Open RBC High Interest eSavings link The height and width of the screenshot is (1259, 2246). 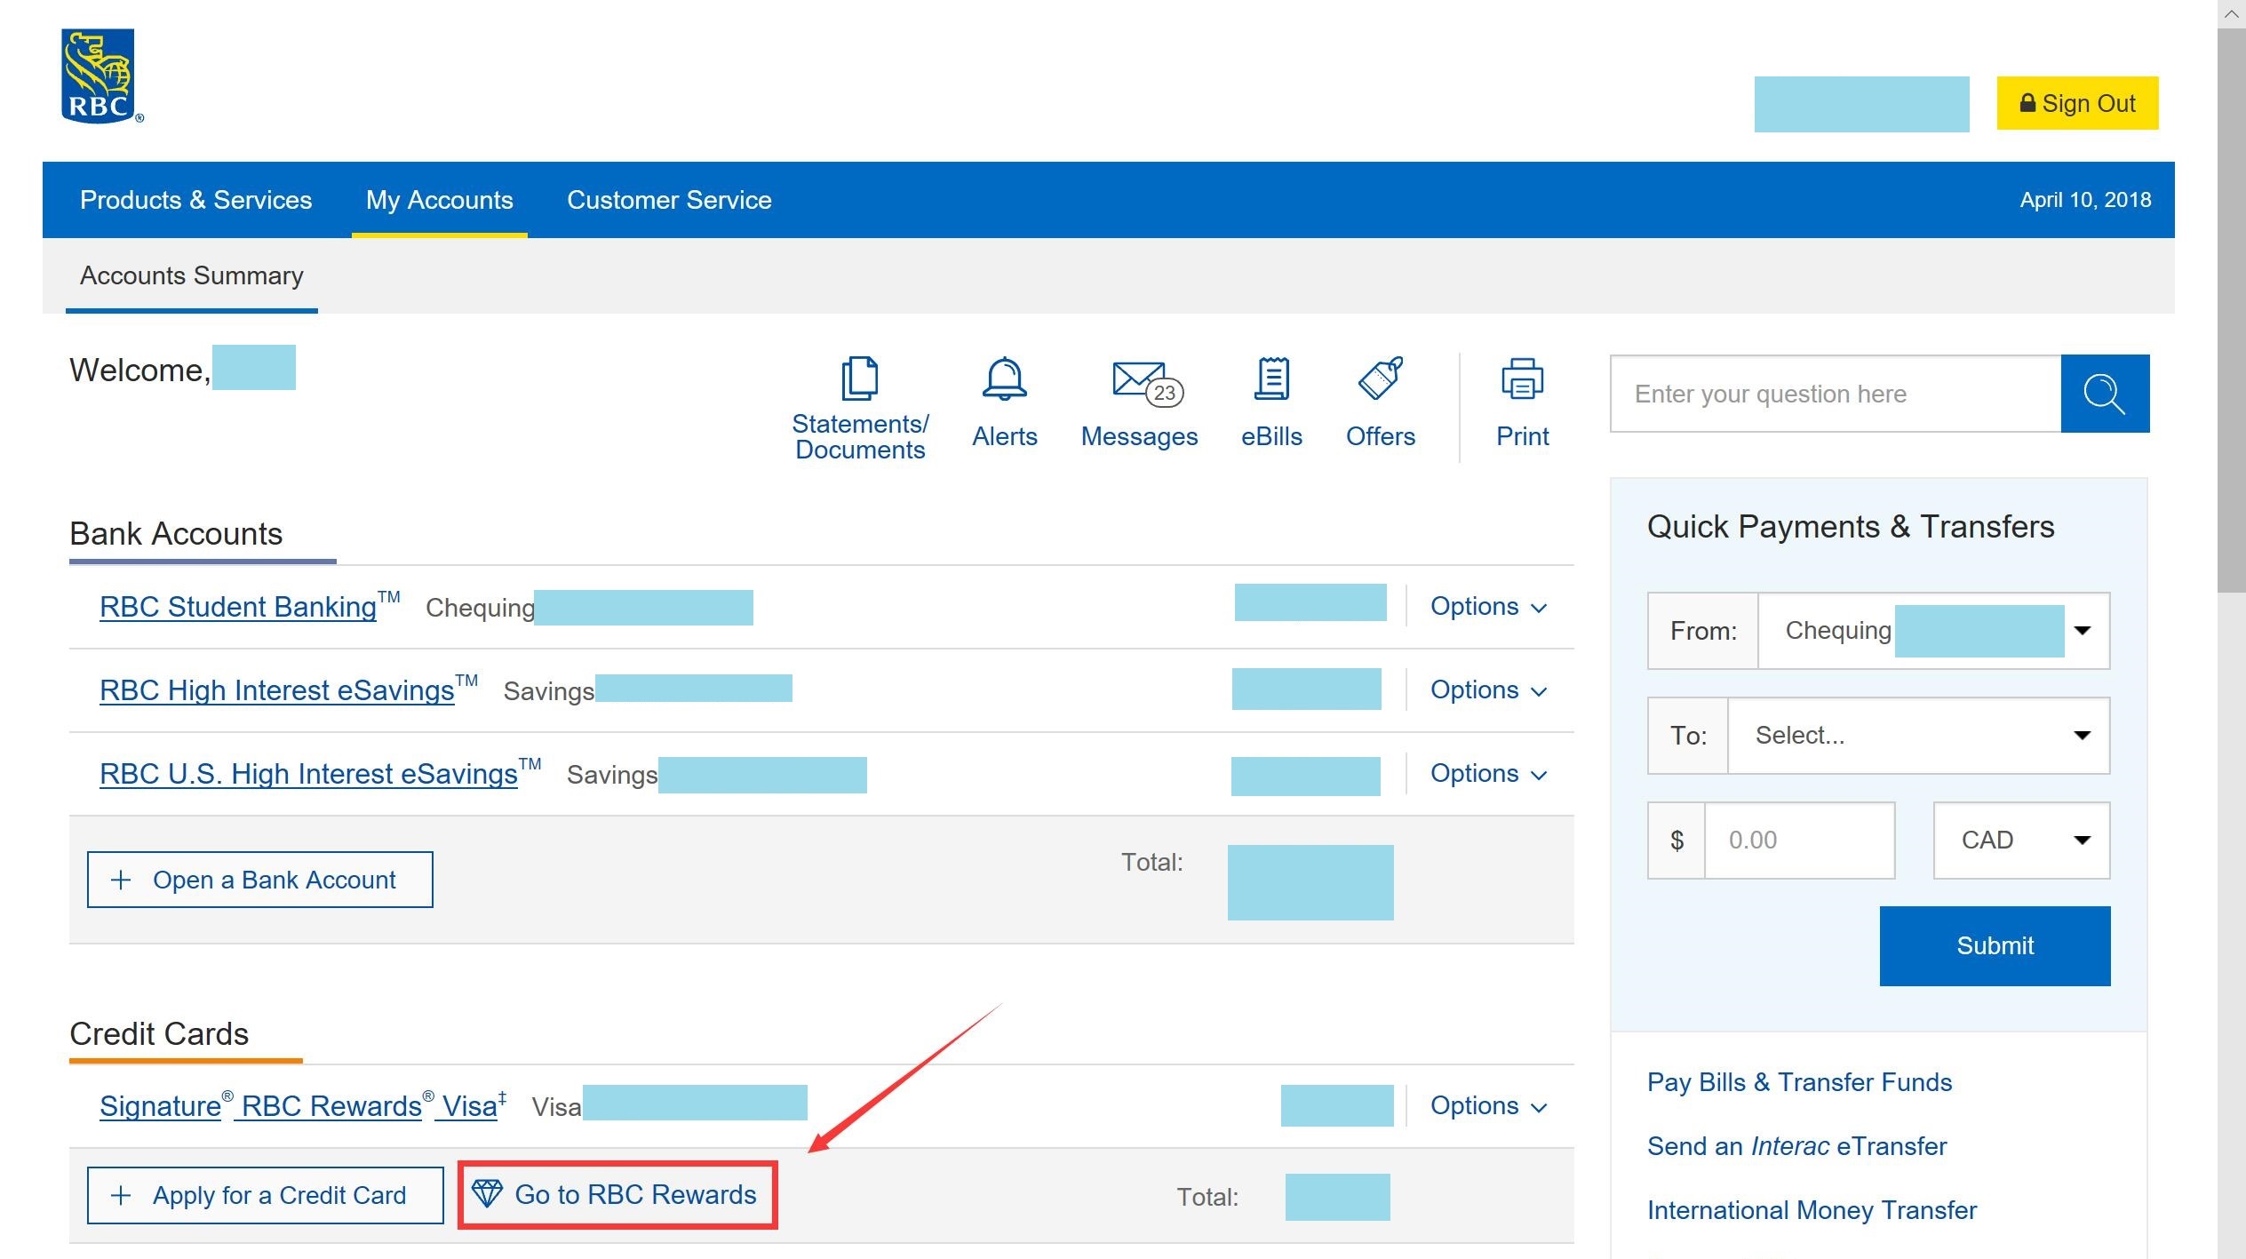click(277, 690)
